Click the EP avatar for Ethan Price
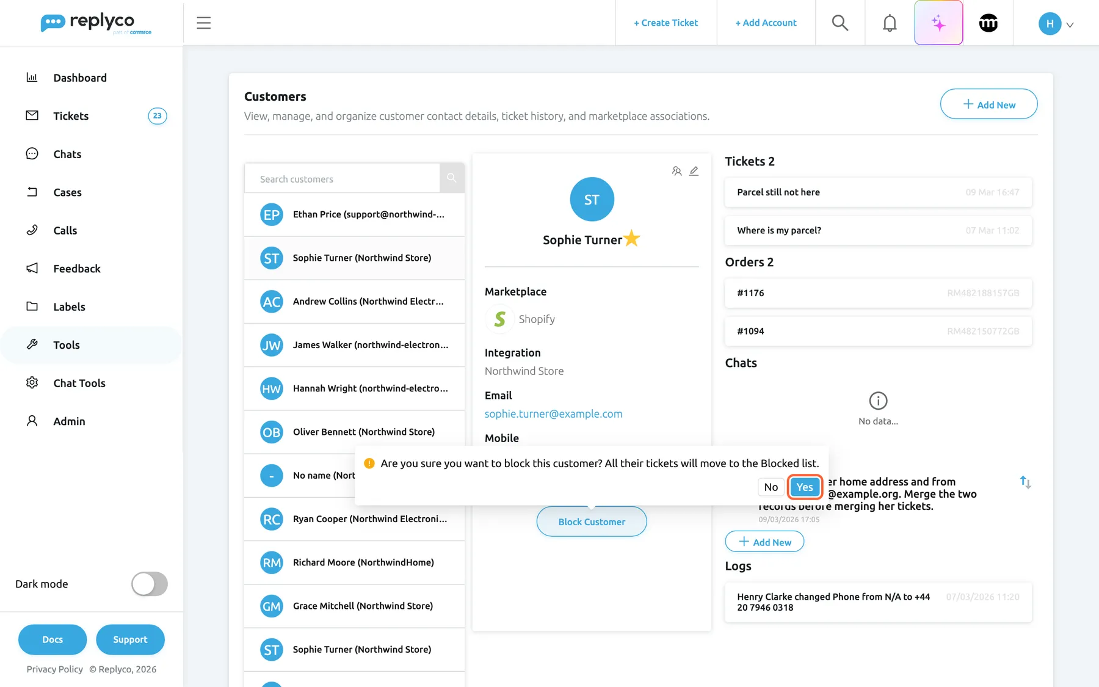This screenshot has height=687, width=1099. click(x=271, y=214)
